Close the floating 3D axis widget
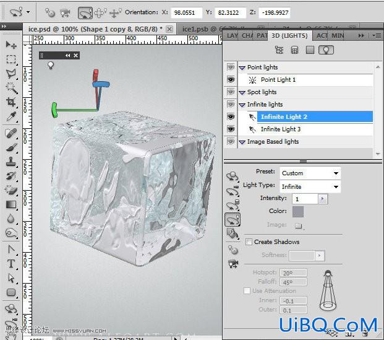 [x=75, y=56]
